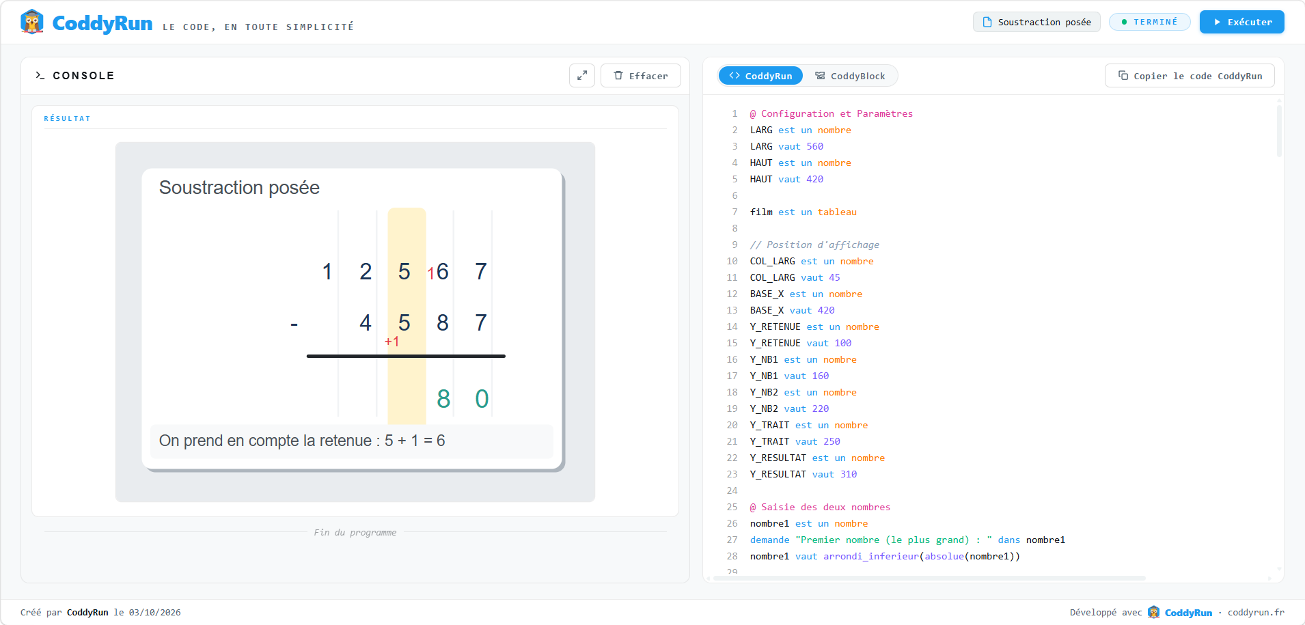Run the program with Exécuter button
The height and width of the screenshot is (625, 1305).
tap(1241, 22)
